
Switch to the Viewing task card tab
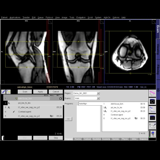(x=158, y=49)
